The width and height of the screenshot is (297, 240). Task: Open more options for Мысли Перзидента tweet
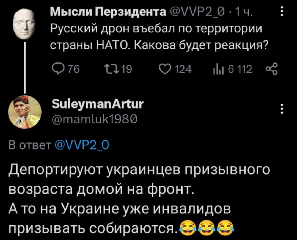(x=281, y=13)
